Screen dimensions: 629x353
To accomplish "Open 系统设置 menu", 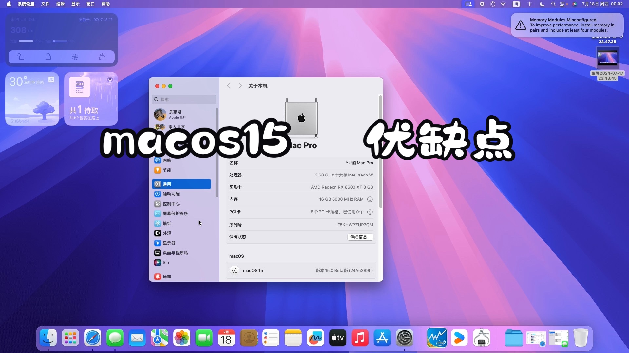I will click(26, 4).
